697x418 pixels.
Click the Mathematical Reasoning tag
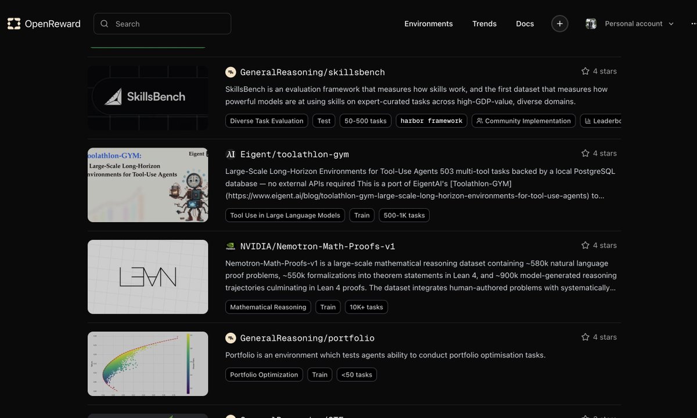point(268,307)
